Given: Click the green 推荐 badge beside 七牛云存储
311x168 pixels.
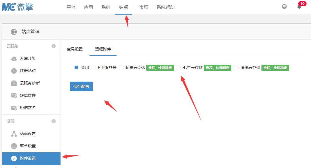Looking at the screenshot, I should point(218,68).
